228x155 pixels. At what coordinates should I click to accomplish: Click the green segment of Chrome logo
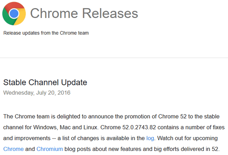click(x=7, y=18)
